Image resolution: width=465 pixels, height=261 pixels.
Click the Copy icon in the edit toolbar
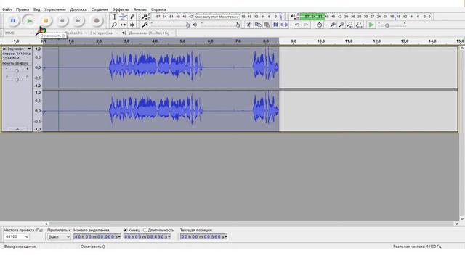[258, 25]
